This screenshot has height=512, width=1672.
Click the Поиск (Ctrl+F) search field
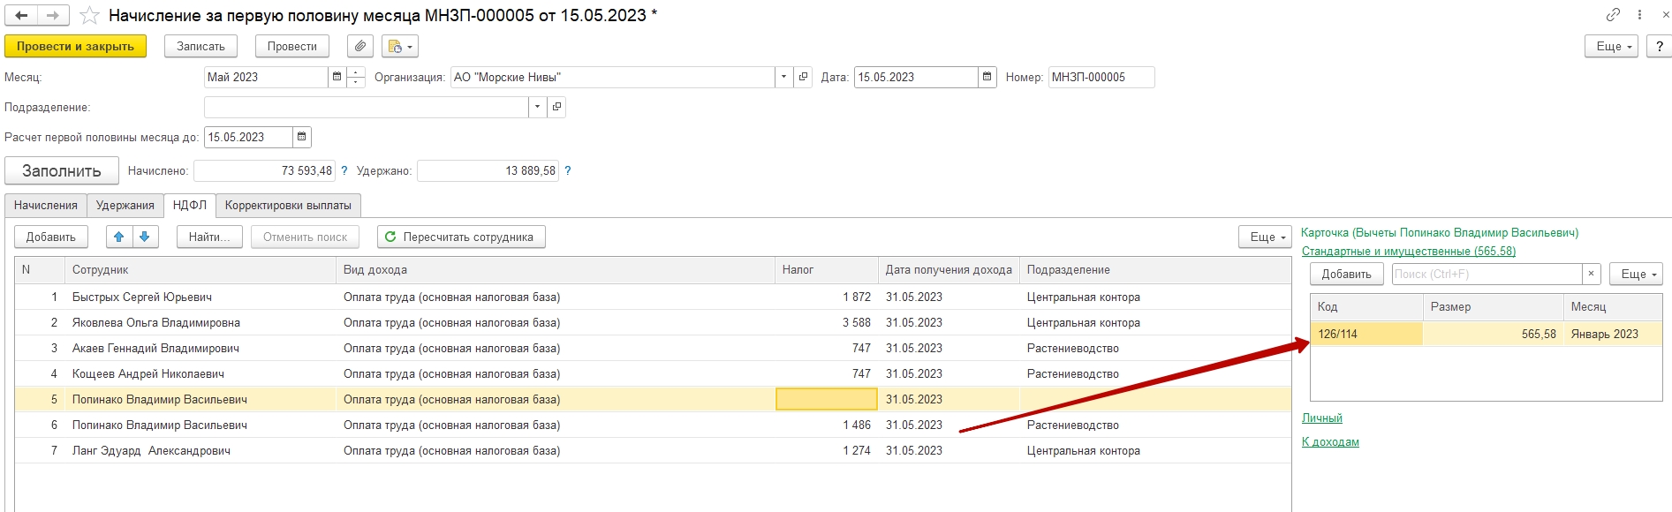1486,274
